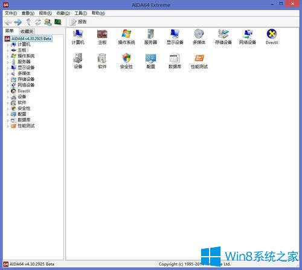Select 配置 in the tree
The image size is (302, 270).
coord(22,114)
